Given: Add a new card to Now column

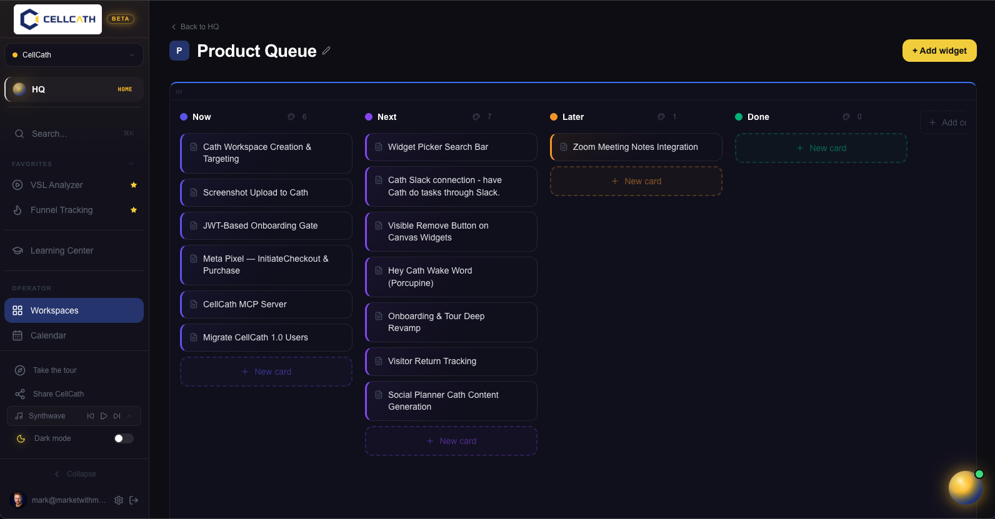Looking at the screenshot, I should coord(266,372).
